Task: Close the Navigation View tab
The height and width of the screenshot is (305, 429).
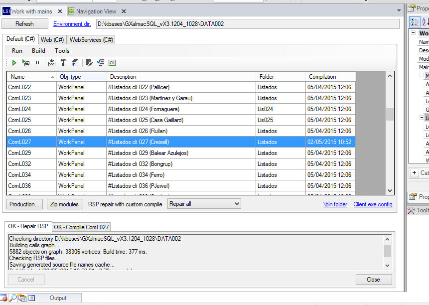Action: 124,11
